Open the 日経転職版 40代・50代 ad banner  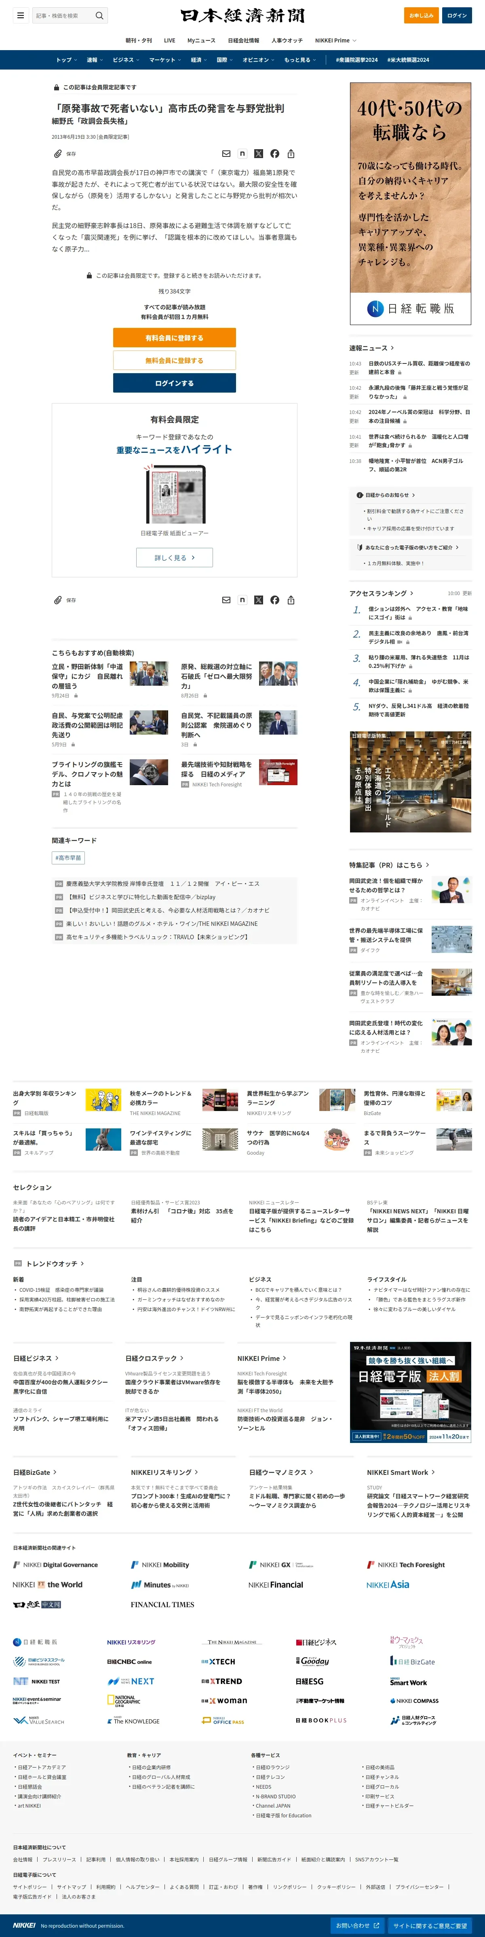411,203
